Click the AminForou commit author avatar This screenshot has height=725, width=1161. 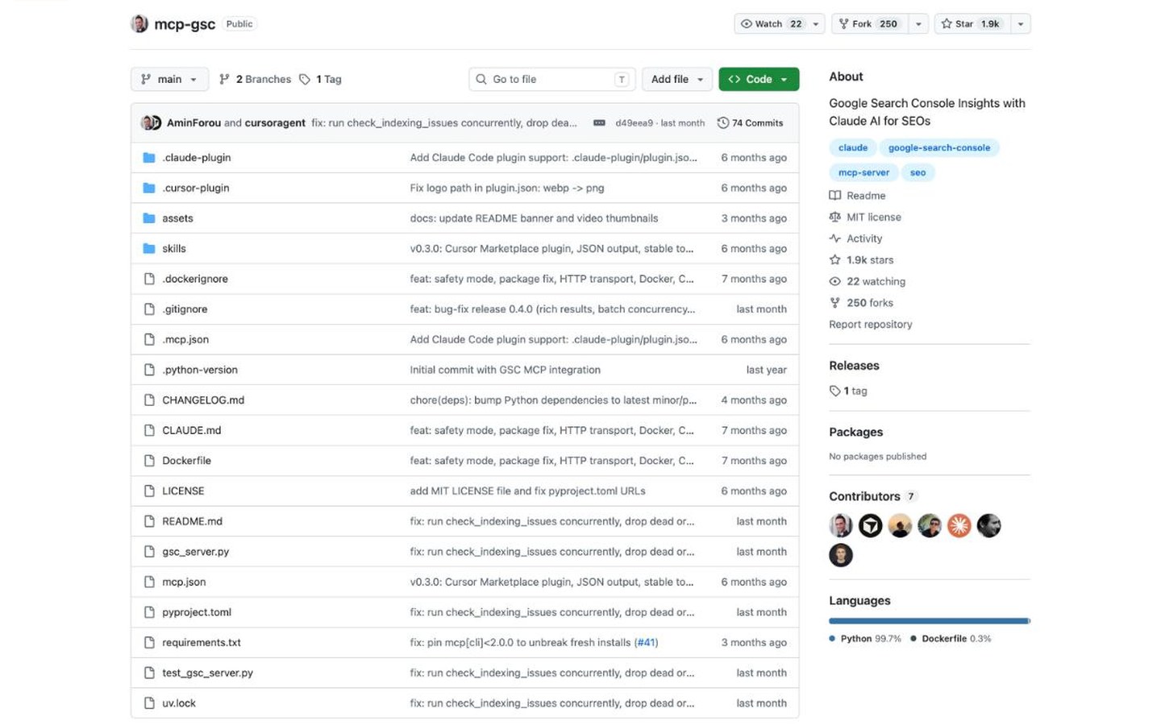tap(147, 123)
